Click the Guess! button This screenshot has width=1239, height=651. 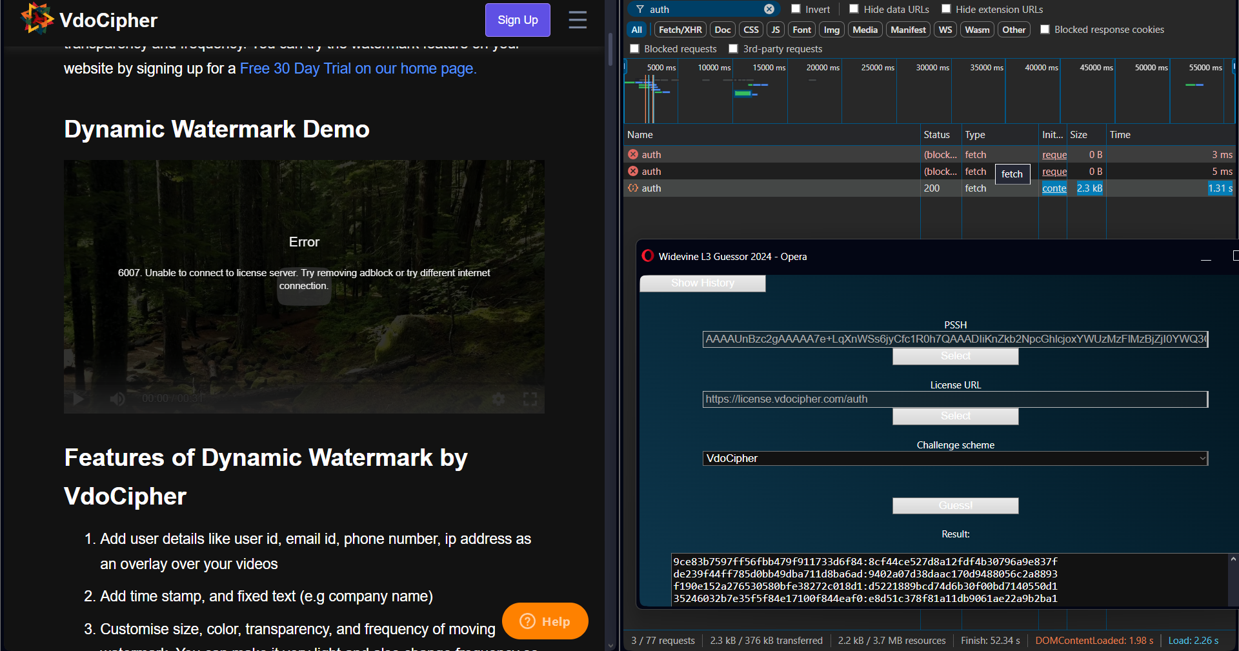pos(955,506)
